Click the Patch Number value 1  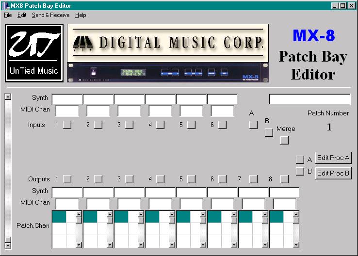[329, 127]
